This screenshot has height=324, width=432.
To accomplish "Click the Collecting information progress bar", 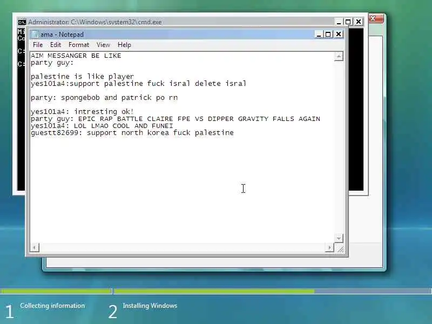I will coord(56,291).
